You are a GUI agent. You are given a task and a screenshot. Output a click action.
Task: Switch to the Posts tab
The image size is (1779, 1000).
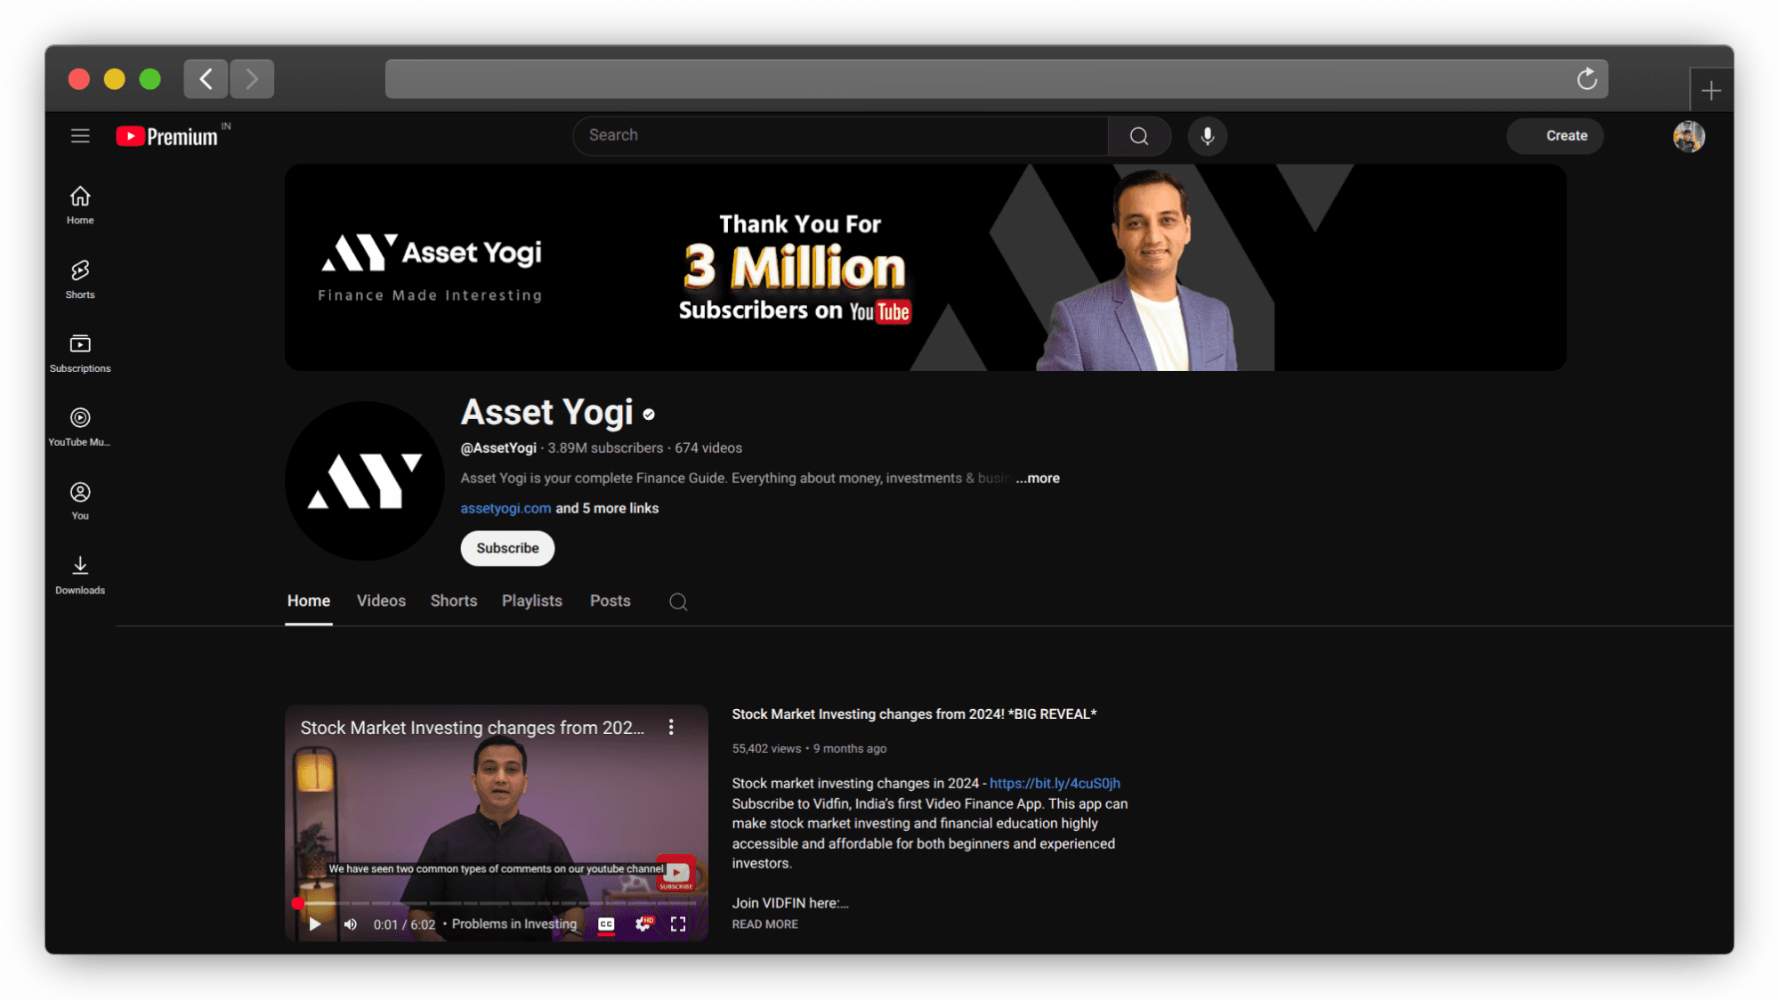pos(611,601)
